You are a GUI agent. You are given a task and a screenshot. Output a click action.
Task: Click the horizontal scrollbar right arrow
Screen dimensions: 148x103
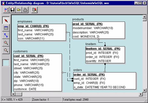141,94
